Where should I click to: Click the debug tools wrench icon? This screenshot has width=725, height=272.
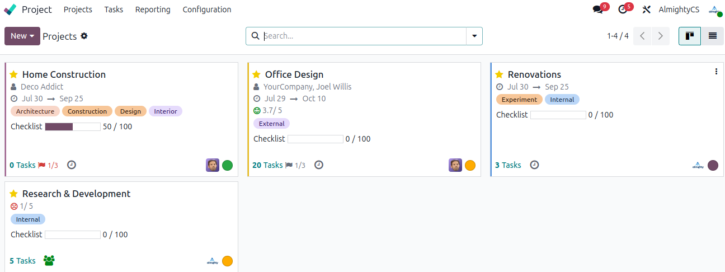click(x=647, y=10)
